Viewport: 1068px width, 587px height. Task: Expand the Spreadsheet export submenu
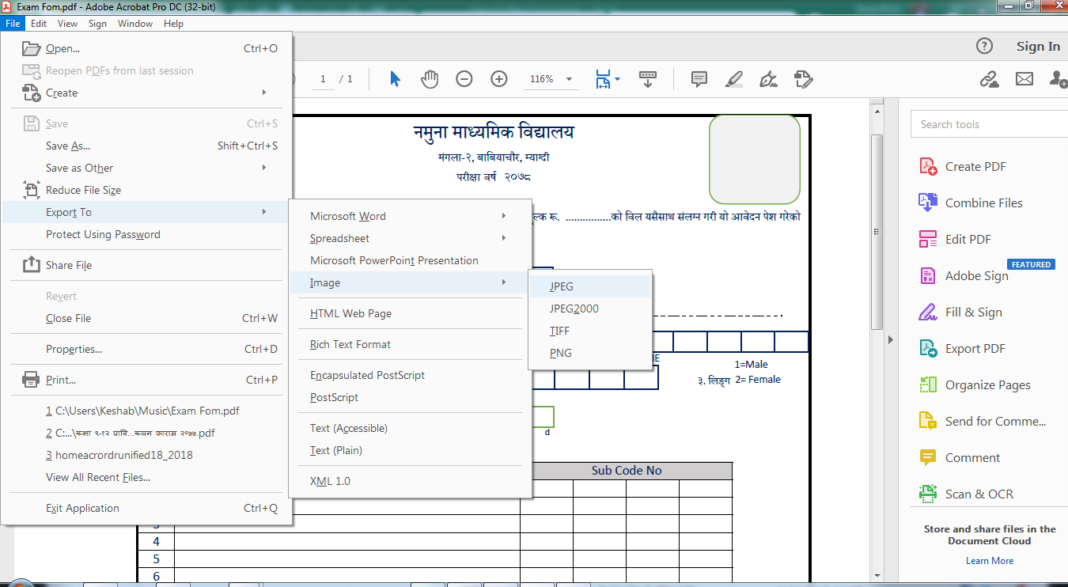tap(504, 238)
